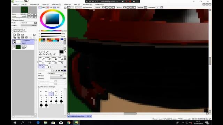Screen dimensions: 223x125
Task: Switch to the RobloxScreenShot document tab
Action: (79, 116)
